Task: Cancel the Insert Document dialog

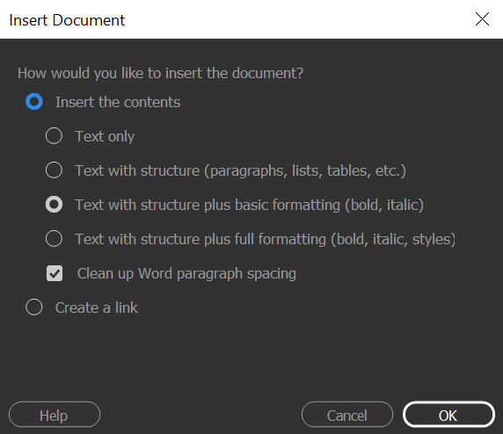Action: (347, 415)
